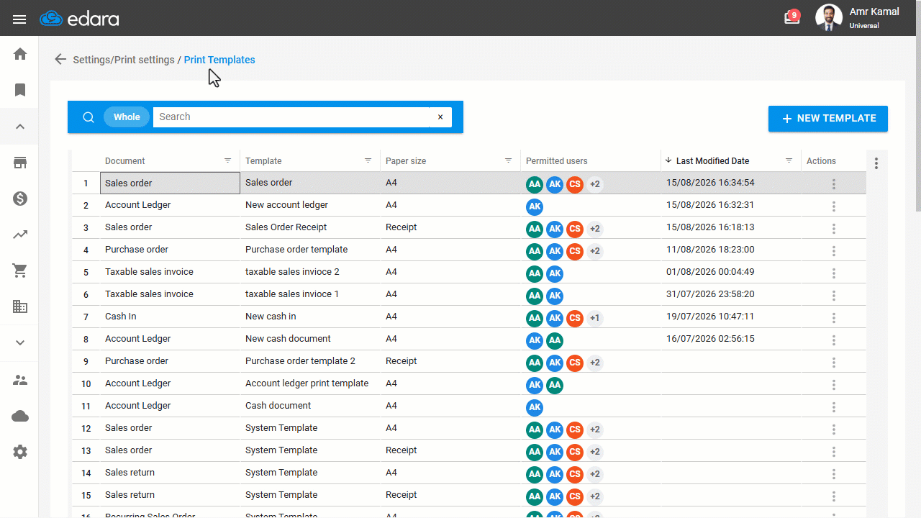Screen dimensions: 921x518
Task: Click the Permitted users column header
Action: coord(557,161)
